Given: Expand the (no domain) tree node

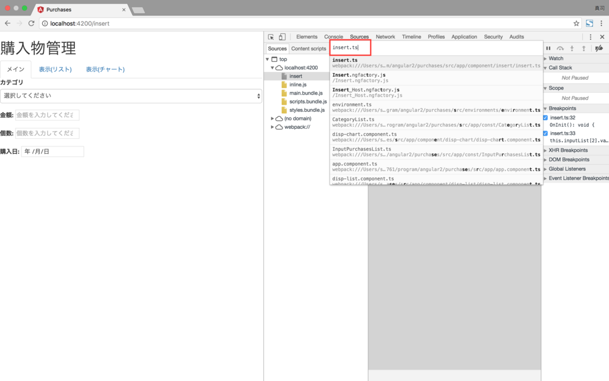Looking at the screenshot, I should point(272,118).
